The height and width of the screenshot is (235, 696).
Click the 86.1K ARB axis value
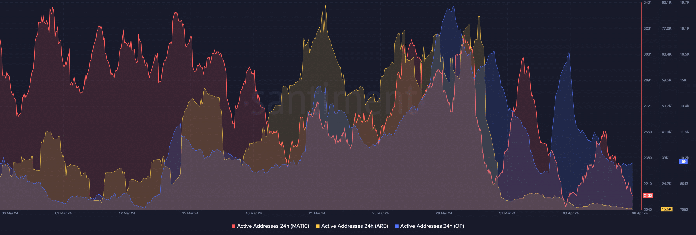tap(667, 2)
